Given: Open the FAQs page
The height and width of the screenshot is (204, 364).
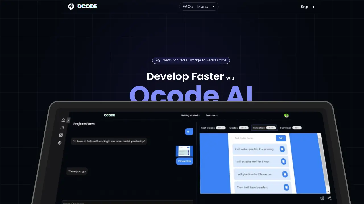Looking at the screenshot, I should pos(188,7).
